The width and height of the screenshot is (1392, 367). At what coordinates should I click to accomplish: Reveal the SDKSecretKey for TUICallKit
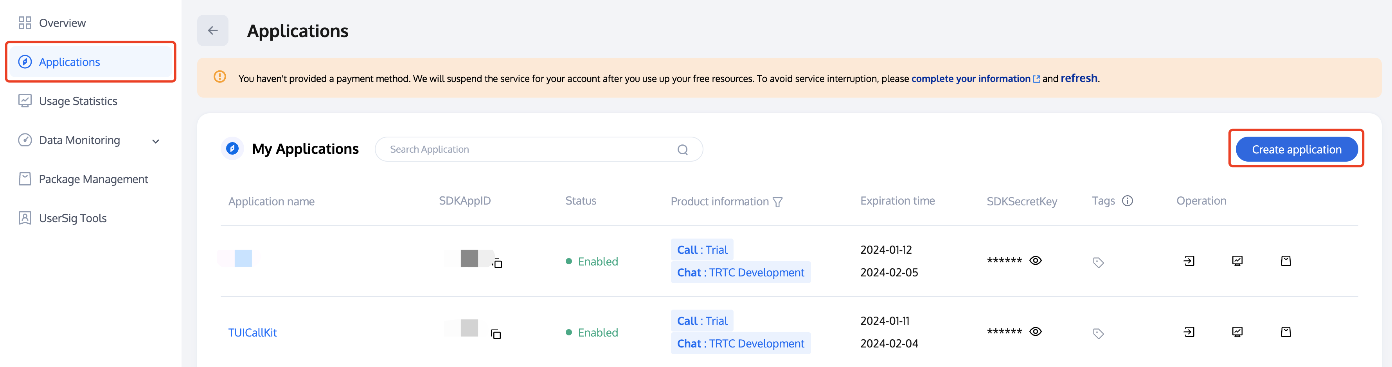[1035, 331]
